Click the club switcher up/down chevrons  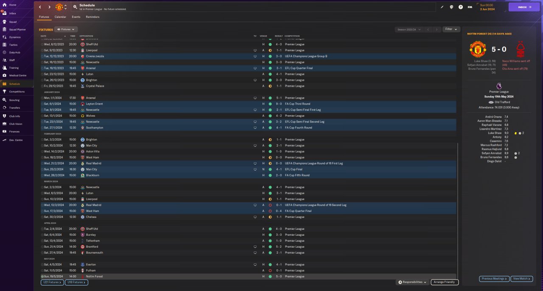tap(65, 7)
